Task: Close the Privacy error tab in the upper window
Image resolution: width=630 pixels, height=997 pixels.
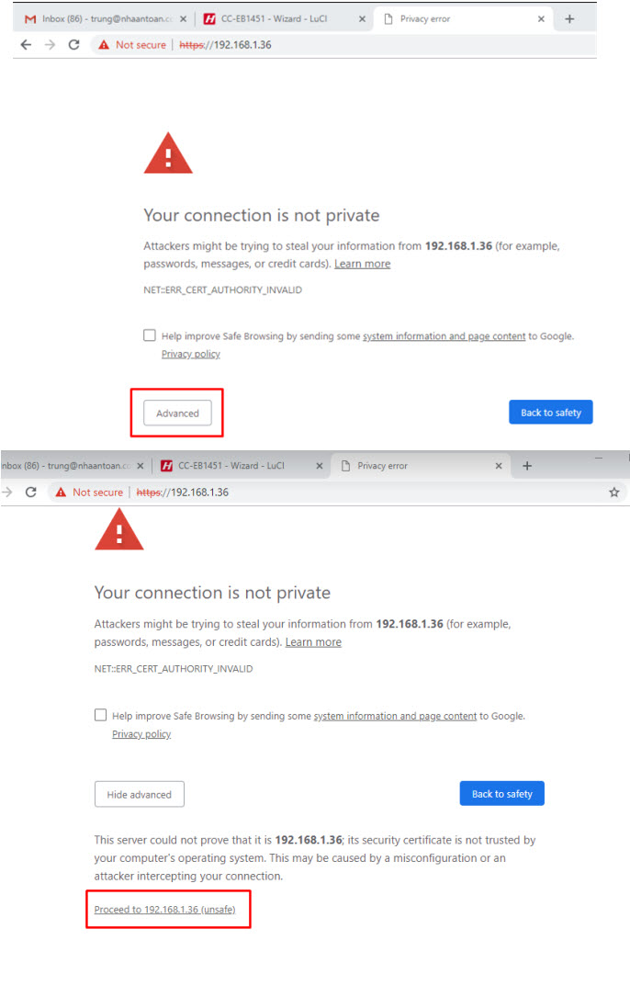Action: pos(541,18)
